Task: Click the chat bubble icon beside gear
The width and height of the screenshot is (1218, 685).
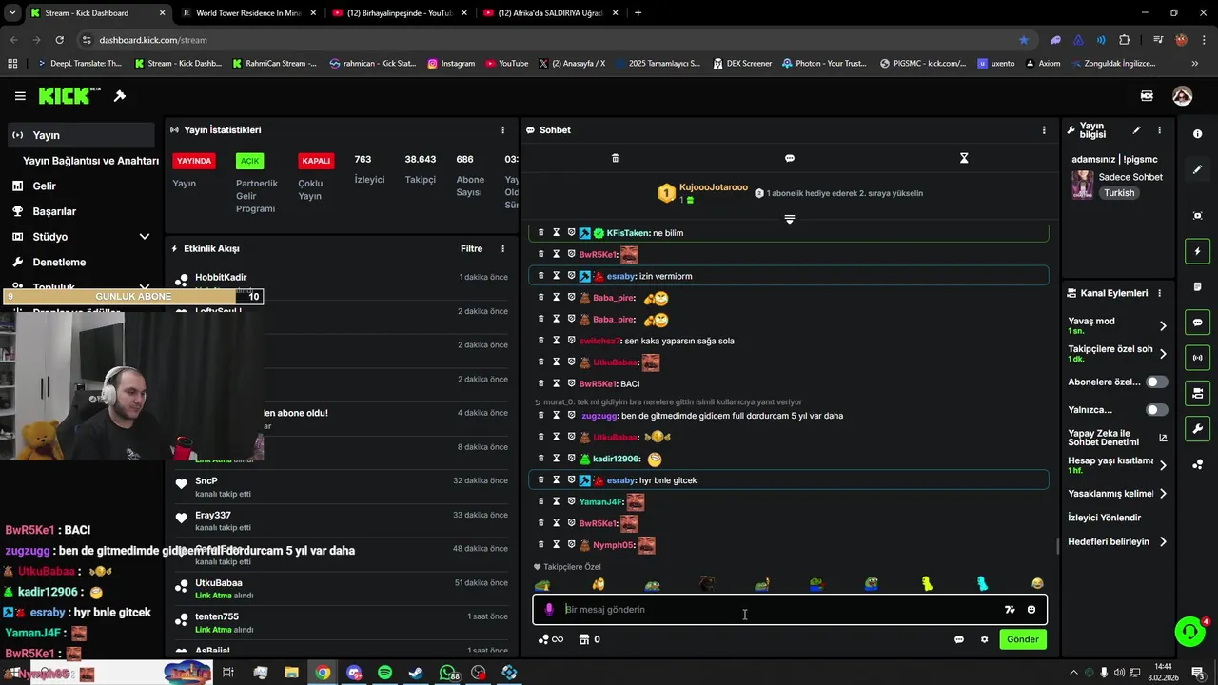Action: 959,639
